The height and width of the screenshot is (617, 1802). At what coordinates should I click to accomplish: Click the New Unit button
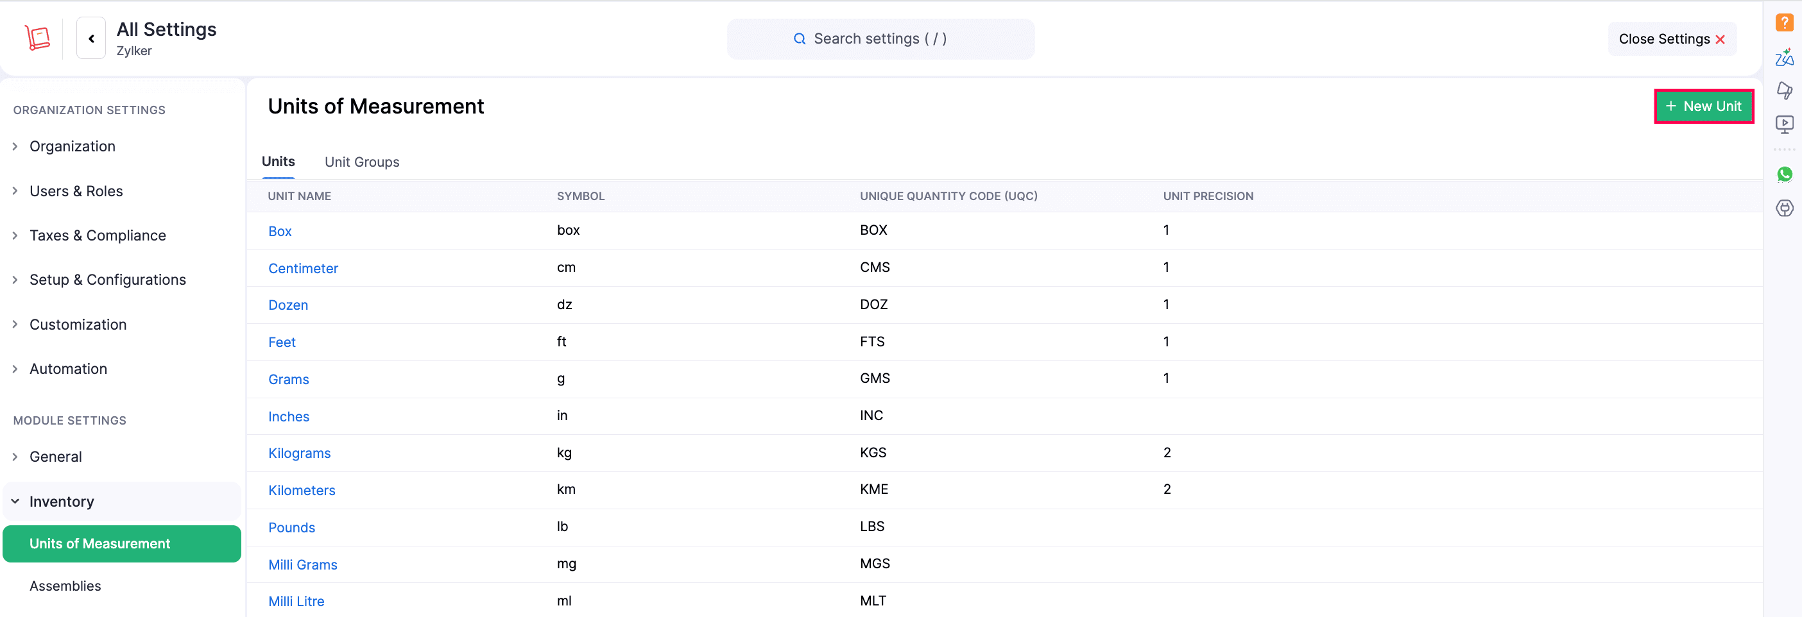[x=1703, y=106]
